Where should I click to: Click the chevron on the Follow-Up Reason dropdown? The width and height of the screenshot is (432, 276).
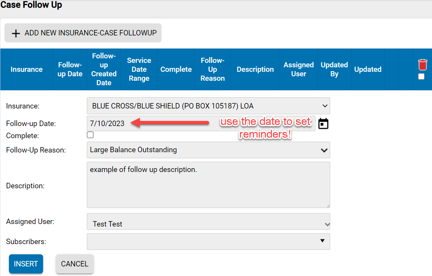(325, 150)
